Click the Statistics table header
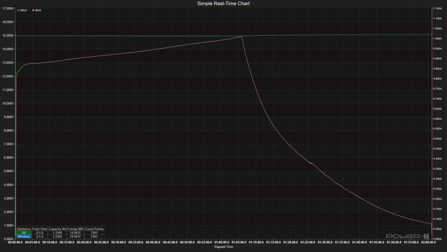This screenshot has width=447, height=252. click(x=24, y=229)
